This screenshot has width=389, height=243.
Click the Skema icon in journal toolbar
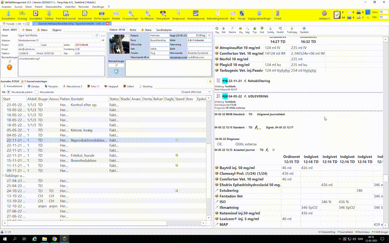[x=232, y=30]
